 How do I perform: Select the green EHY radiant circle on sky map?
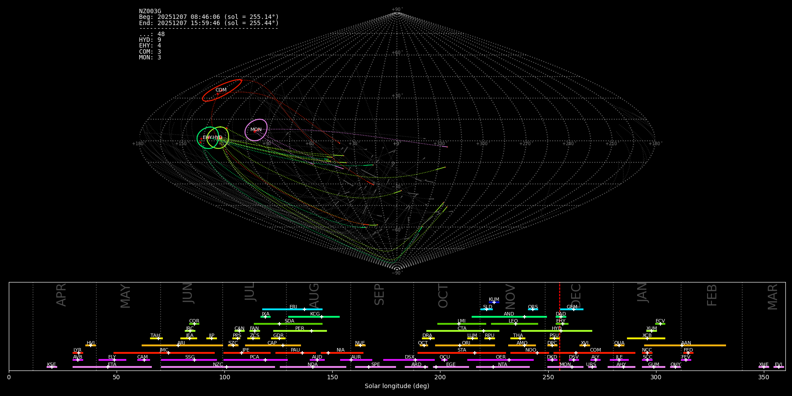(x=208, y=138)
